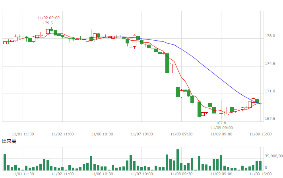
Task: Click "11/02 11:00" on the price chart axis
Action: point(63,134)
